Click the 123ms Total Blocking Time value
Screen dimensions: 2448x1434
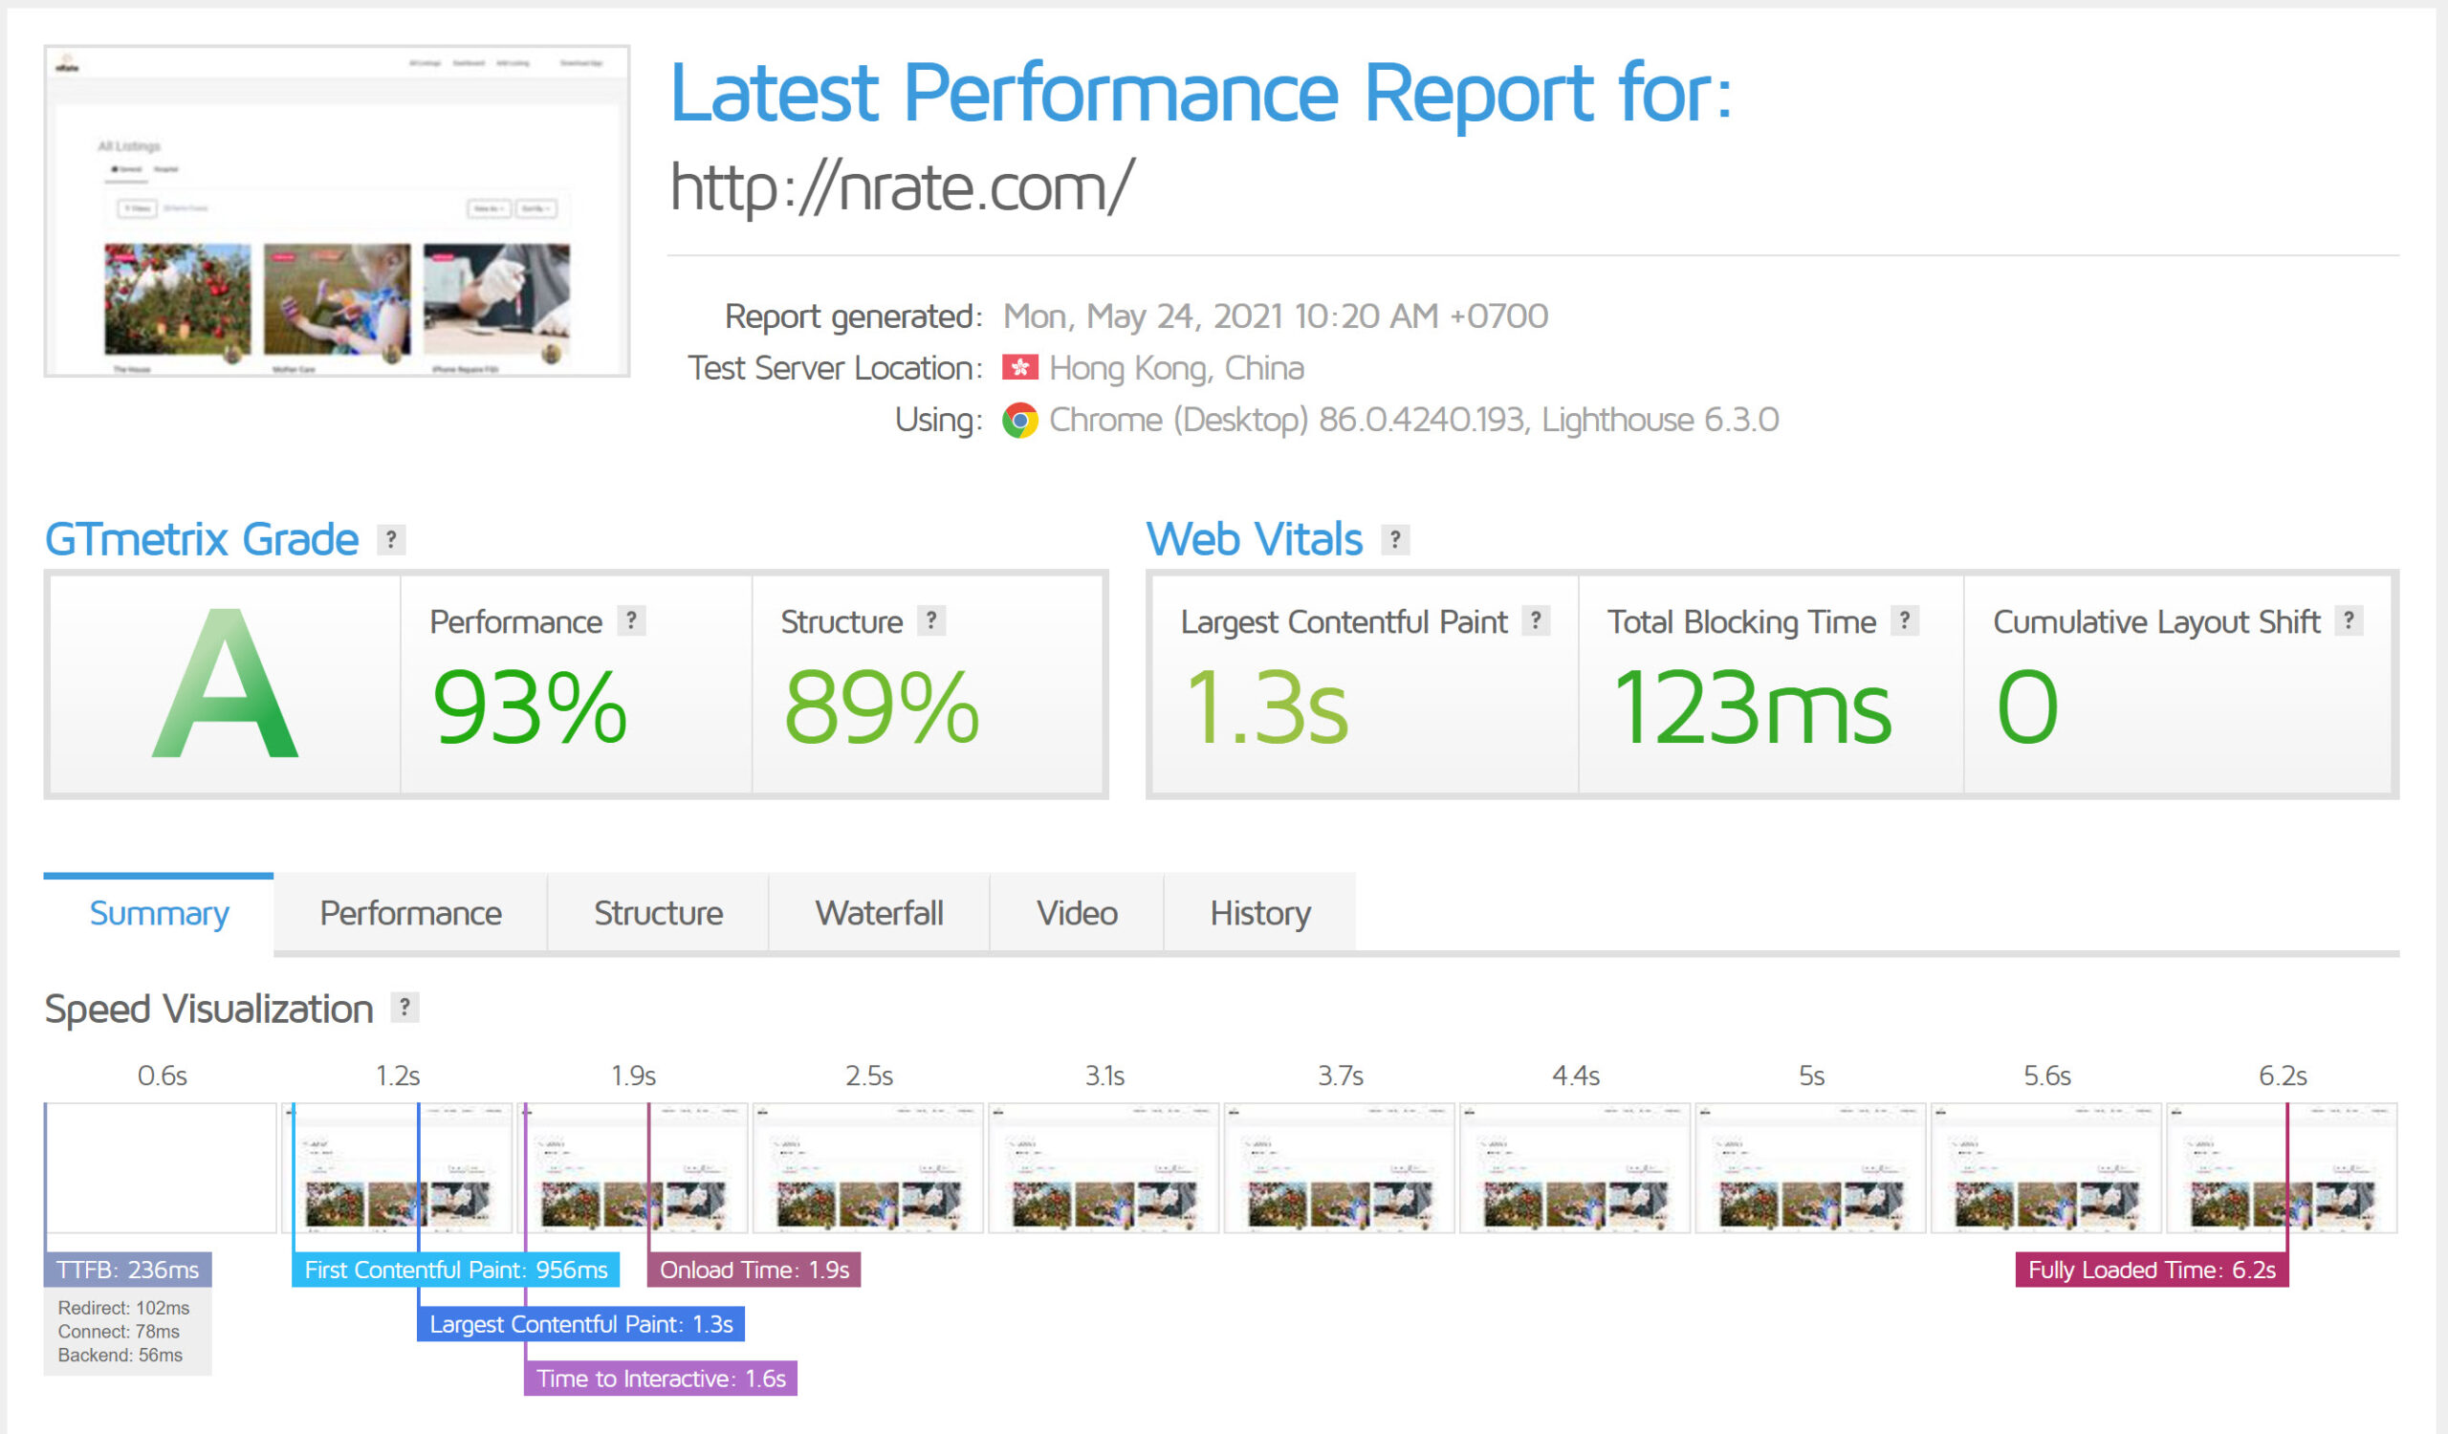pyautogui.click(x=1752, y=706)
